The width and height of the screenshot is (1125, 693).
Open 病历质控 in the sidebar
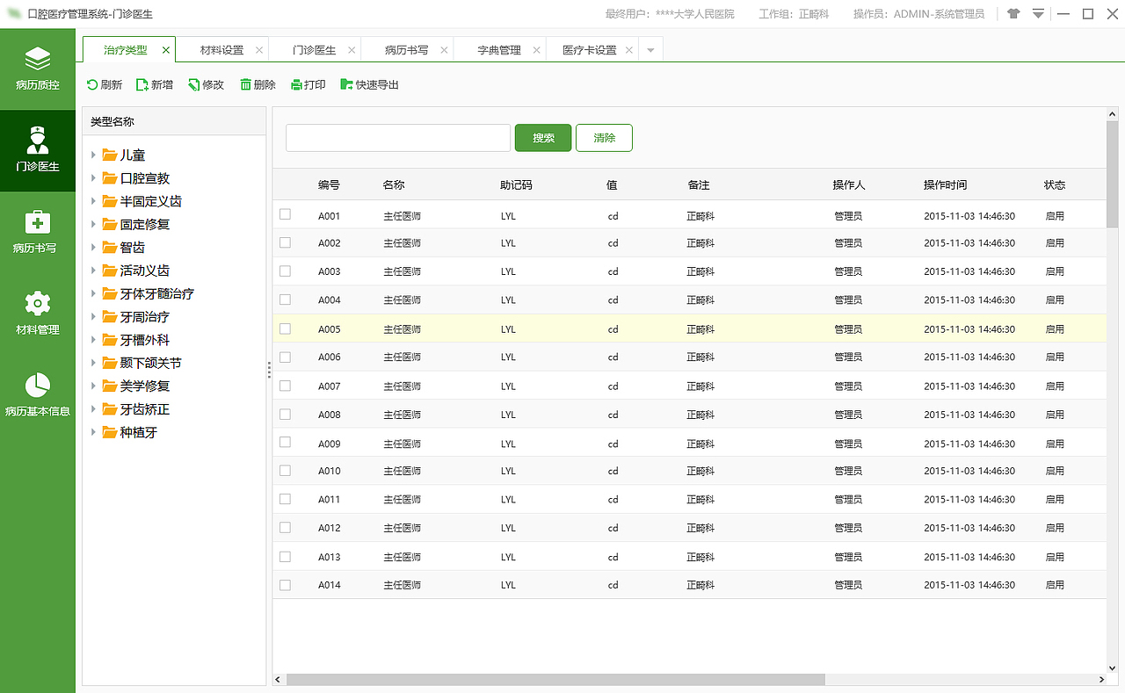tap(38, 69)
